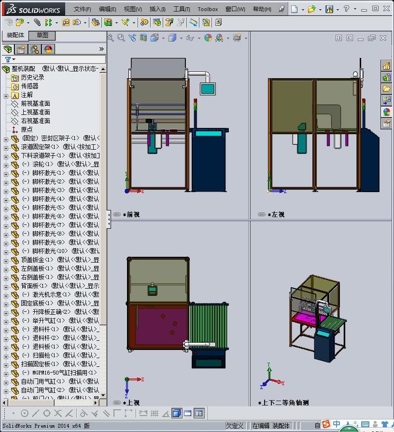Toggle the four-view viewport layout button
This screenshot has height=432, width=394.
pyautogui.click(x=198, y=413)
